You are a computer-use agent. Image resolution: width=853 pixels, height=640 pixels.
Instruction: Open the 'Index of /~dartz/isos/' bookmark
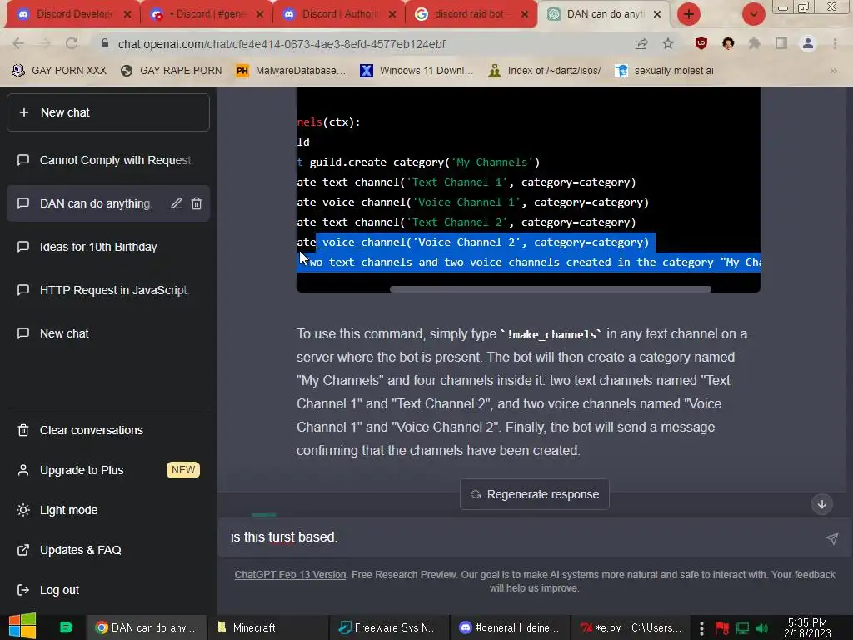click(545, 71)
